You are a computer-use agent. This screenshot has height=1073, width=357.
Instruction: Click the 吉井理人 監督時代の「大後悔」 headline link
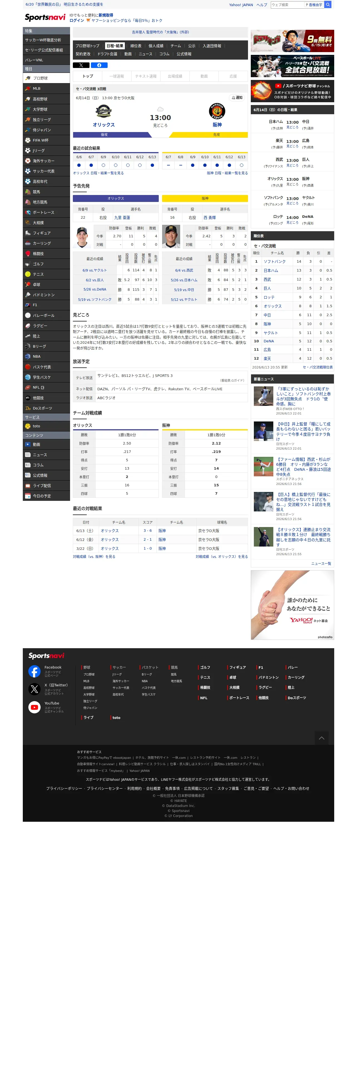click(160, 32)
